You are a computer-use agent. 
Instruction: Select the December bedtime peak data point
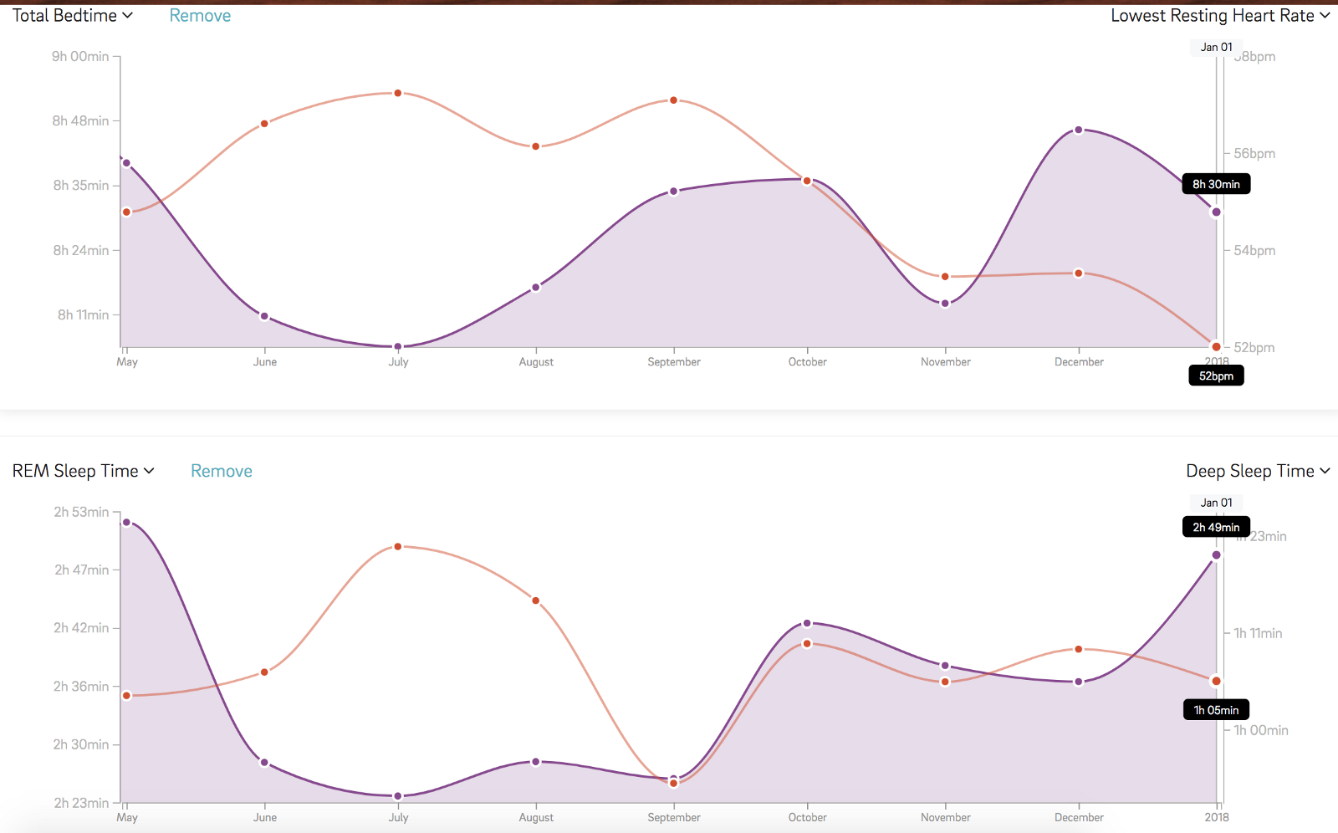[x=1079, y=130]
